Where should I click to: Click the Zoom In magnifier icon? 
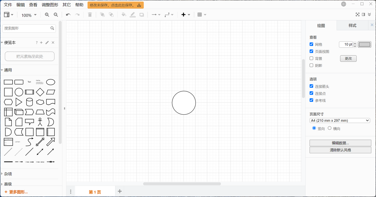tap(47, 15)
